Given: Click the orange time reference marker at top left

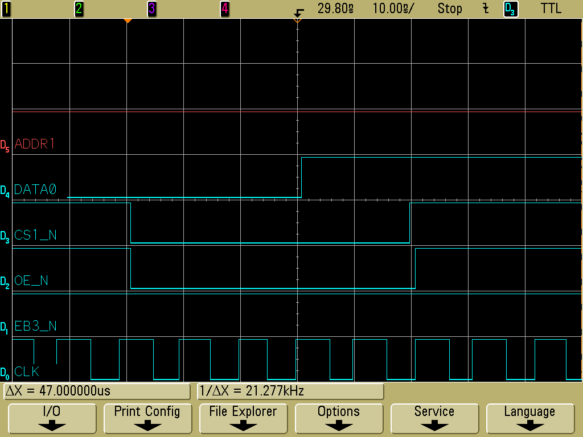Looking at the screenshot, I should [x=128, y=21].
